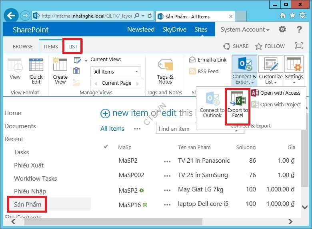
Task: Click Create View in ribbon
Action: [x=60, y=71]
